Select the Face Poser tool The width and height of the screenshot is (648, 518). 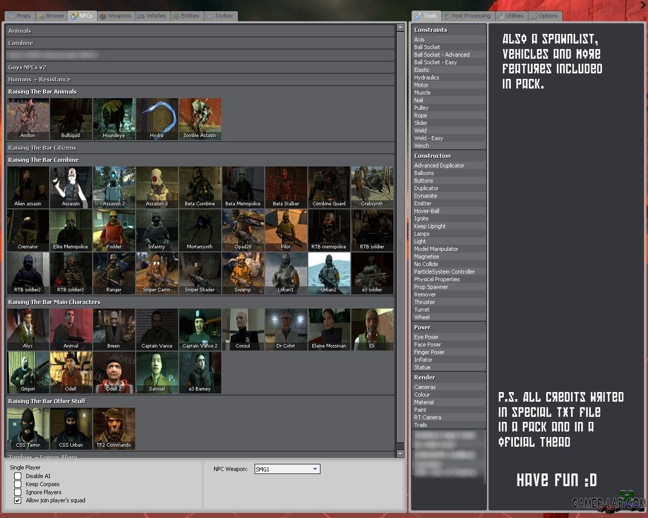pos(449,344)
